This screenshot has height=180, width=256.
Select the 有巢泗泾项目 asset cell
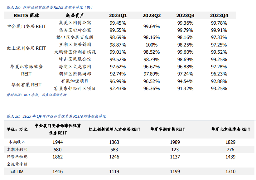[75, 81]
